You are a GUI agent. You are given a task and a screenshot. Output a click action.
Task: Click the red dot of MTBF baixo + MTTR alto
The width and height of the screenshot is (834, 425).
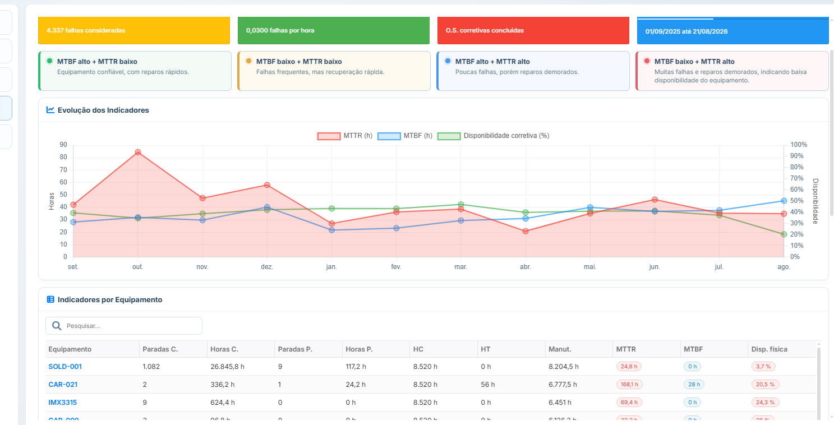[x=647, y=61]
